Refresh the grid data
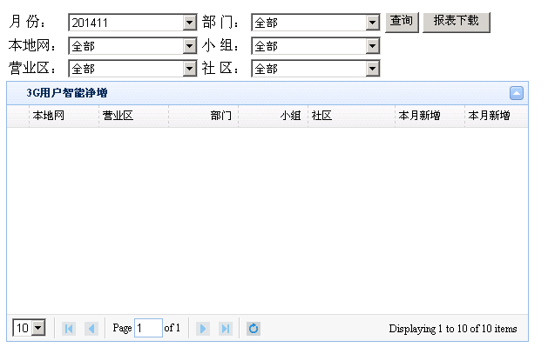 [254, 328]
